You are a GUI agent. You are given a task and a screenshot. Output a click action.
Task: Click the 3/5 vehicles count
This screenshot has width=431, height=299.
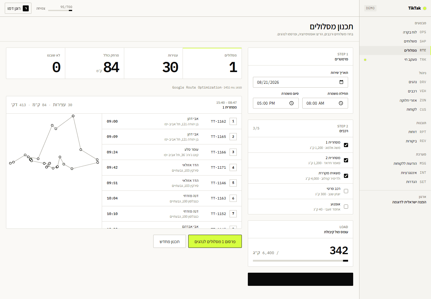256,128
